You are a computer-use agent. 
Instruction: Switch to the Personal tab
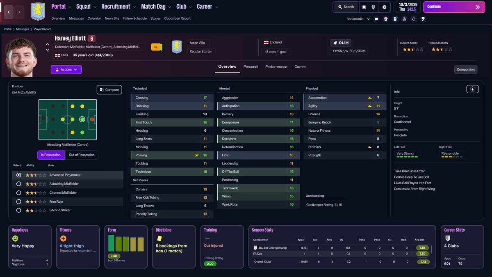[251, 66]
